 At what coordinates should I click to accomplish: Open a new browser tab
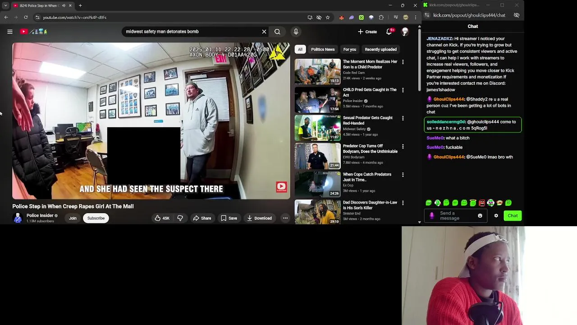(80, 5)
